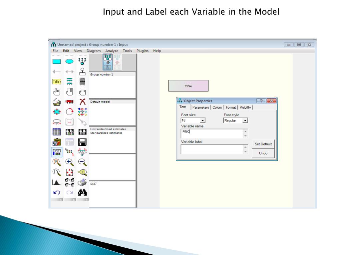Select the print diagram printer icon

83,182
